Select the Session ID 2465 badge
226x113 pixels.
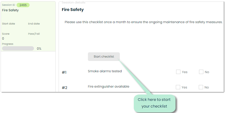click(x=23, y=5)
